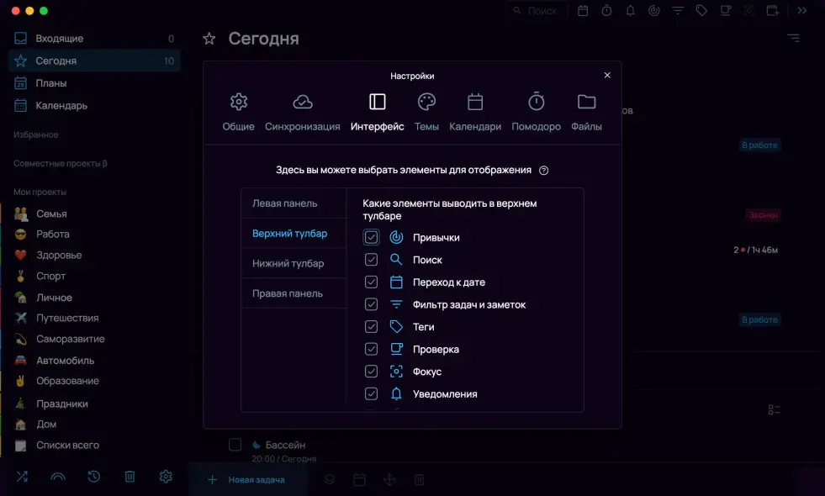
Task: Toggle the Фильтр задач и заметок checkbox
Action: coord(372,304)
